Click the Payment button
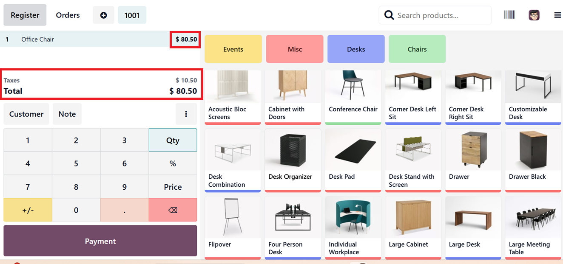Viewport: 563px width, 264px height. click(100, 241)
